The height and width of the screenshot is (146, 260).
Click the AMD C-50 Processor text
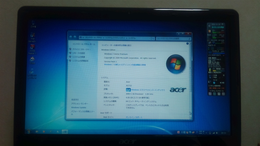click(139, 94)
